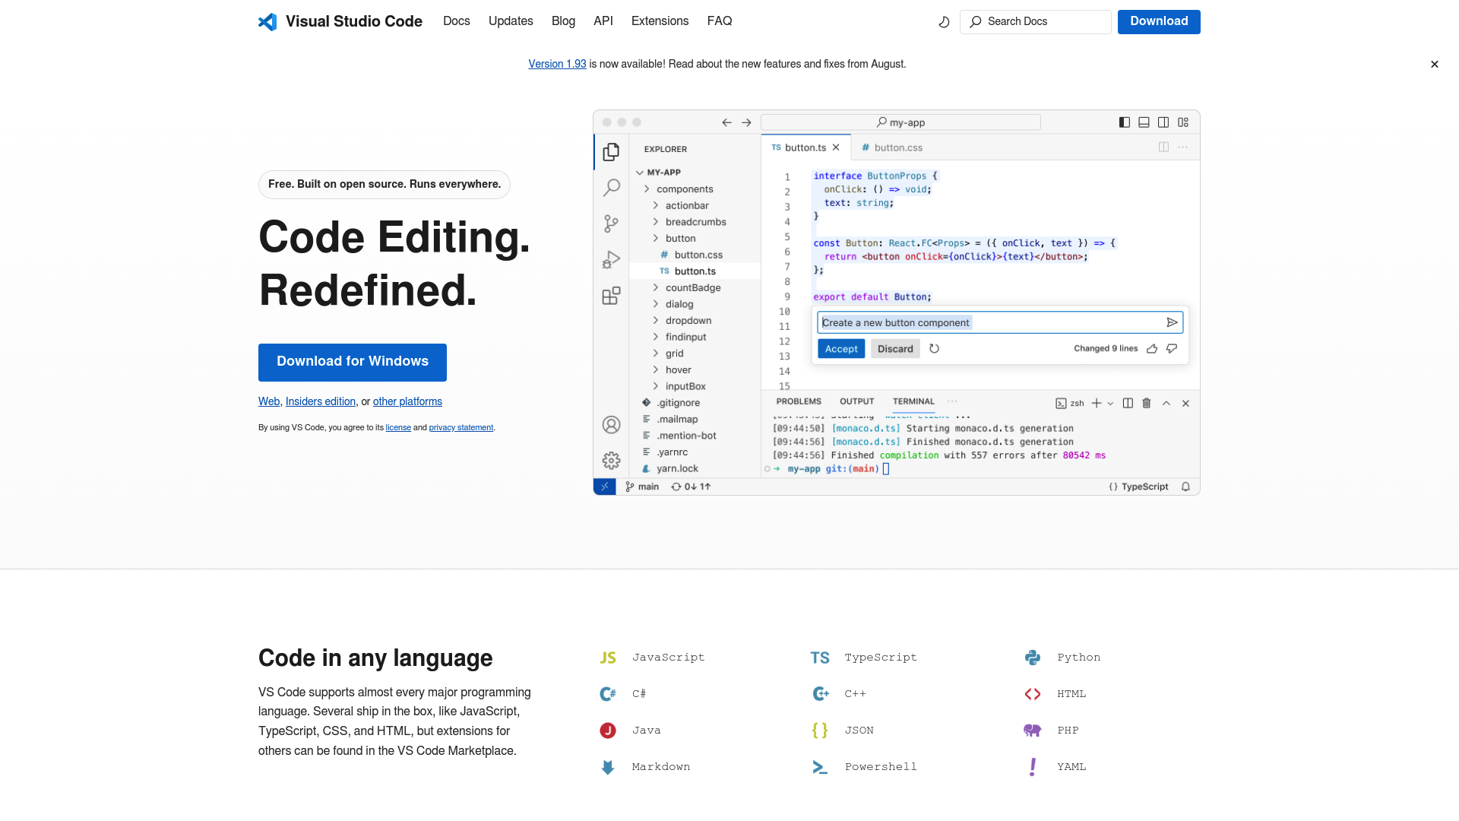Open the Web link

(x=269, y=401)
